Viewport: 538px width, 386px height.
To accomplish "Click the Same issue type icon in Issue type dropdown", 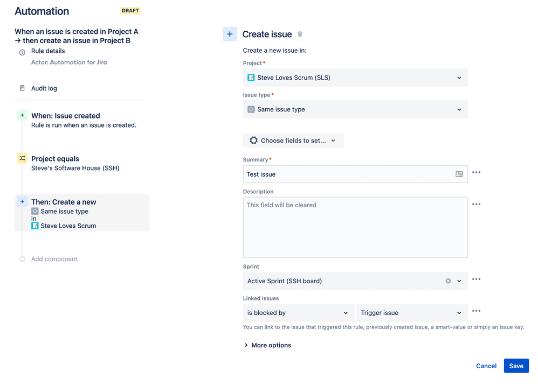I will 251,110.
